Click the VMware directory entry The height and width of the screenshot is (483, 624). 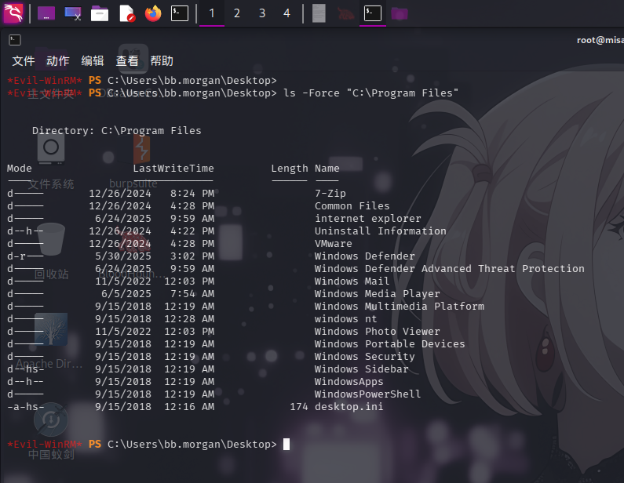click(x=333, y=243)
